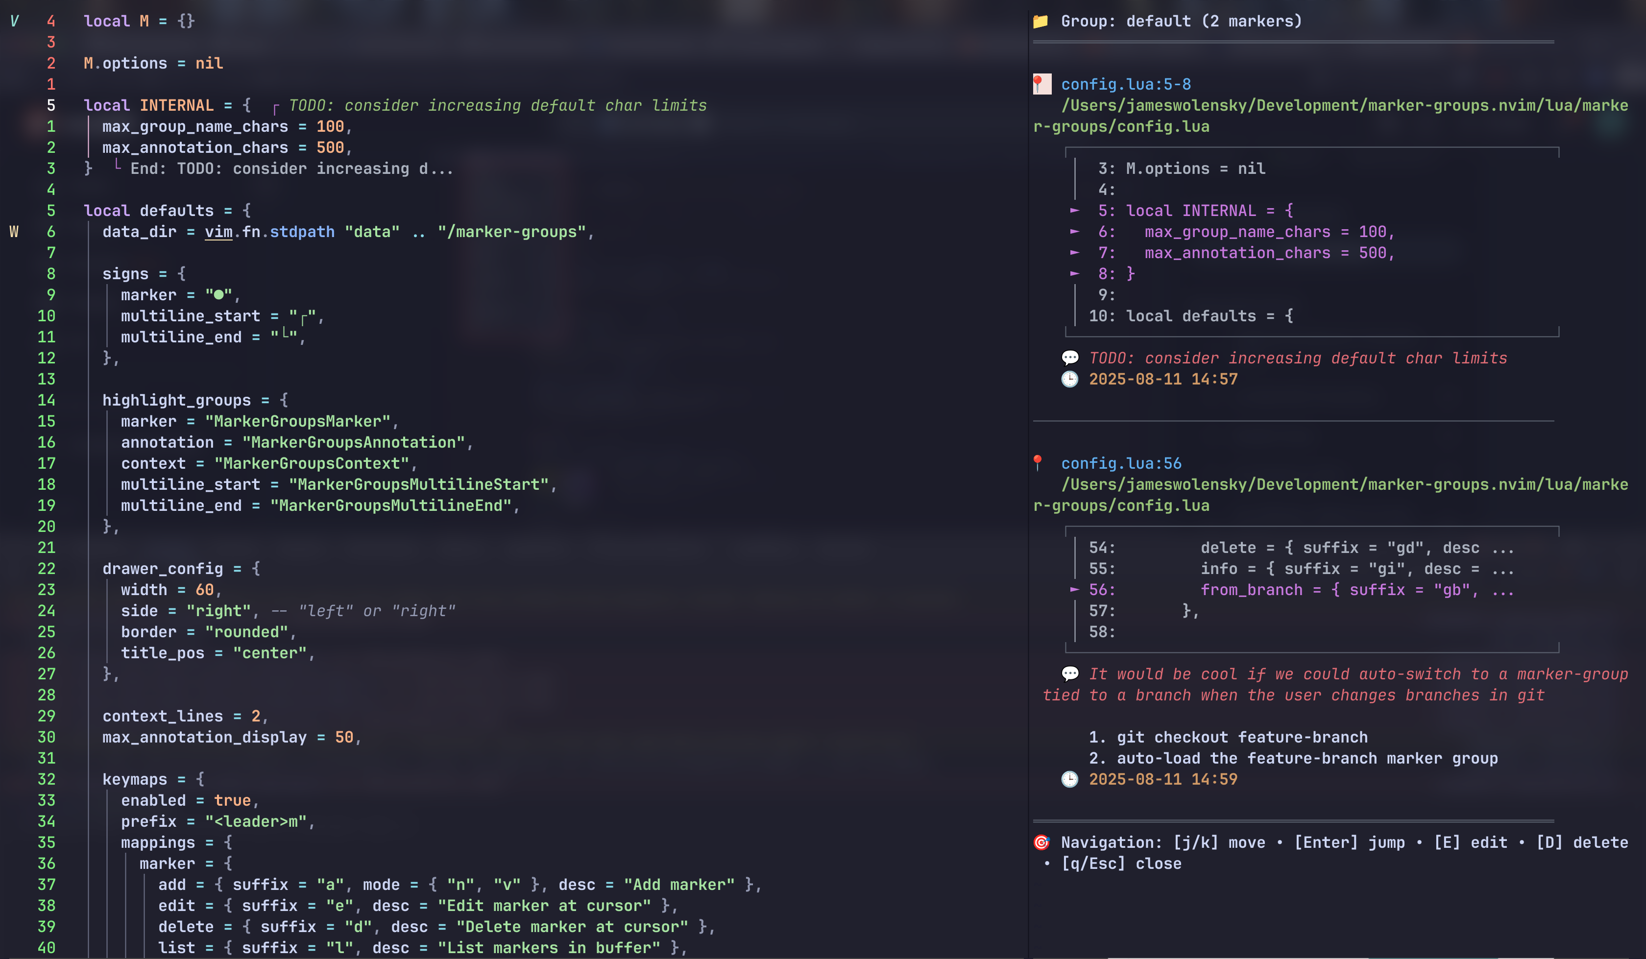Screen dimensions: 1646x959
Task: Jump to config.lua:56 marker entry
Action: 1121,463
